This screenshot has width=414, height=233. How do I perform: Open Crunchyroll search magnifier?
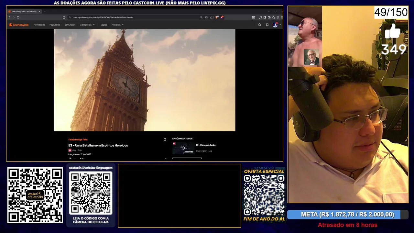[x=259, y=25]
